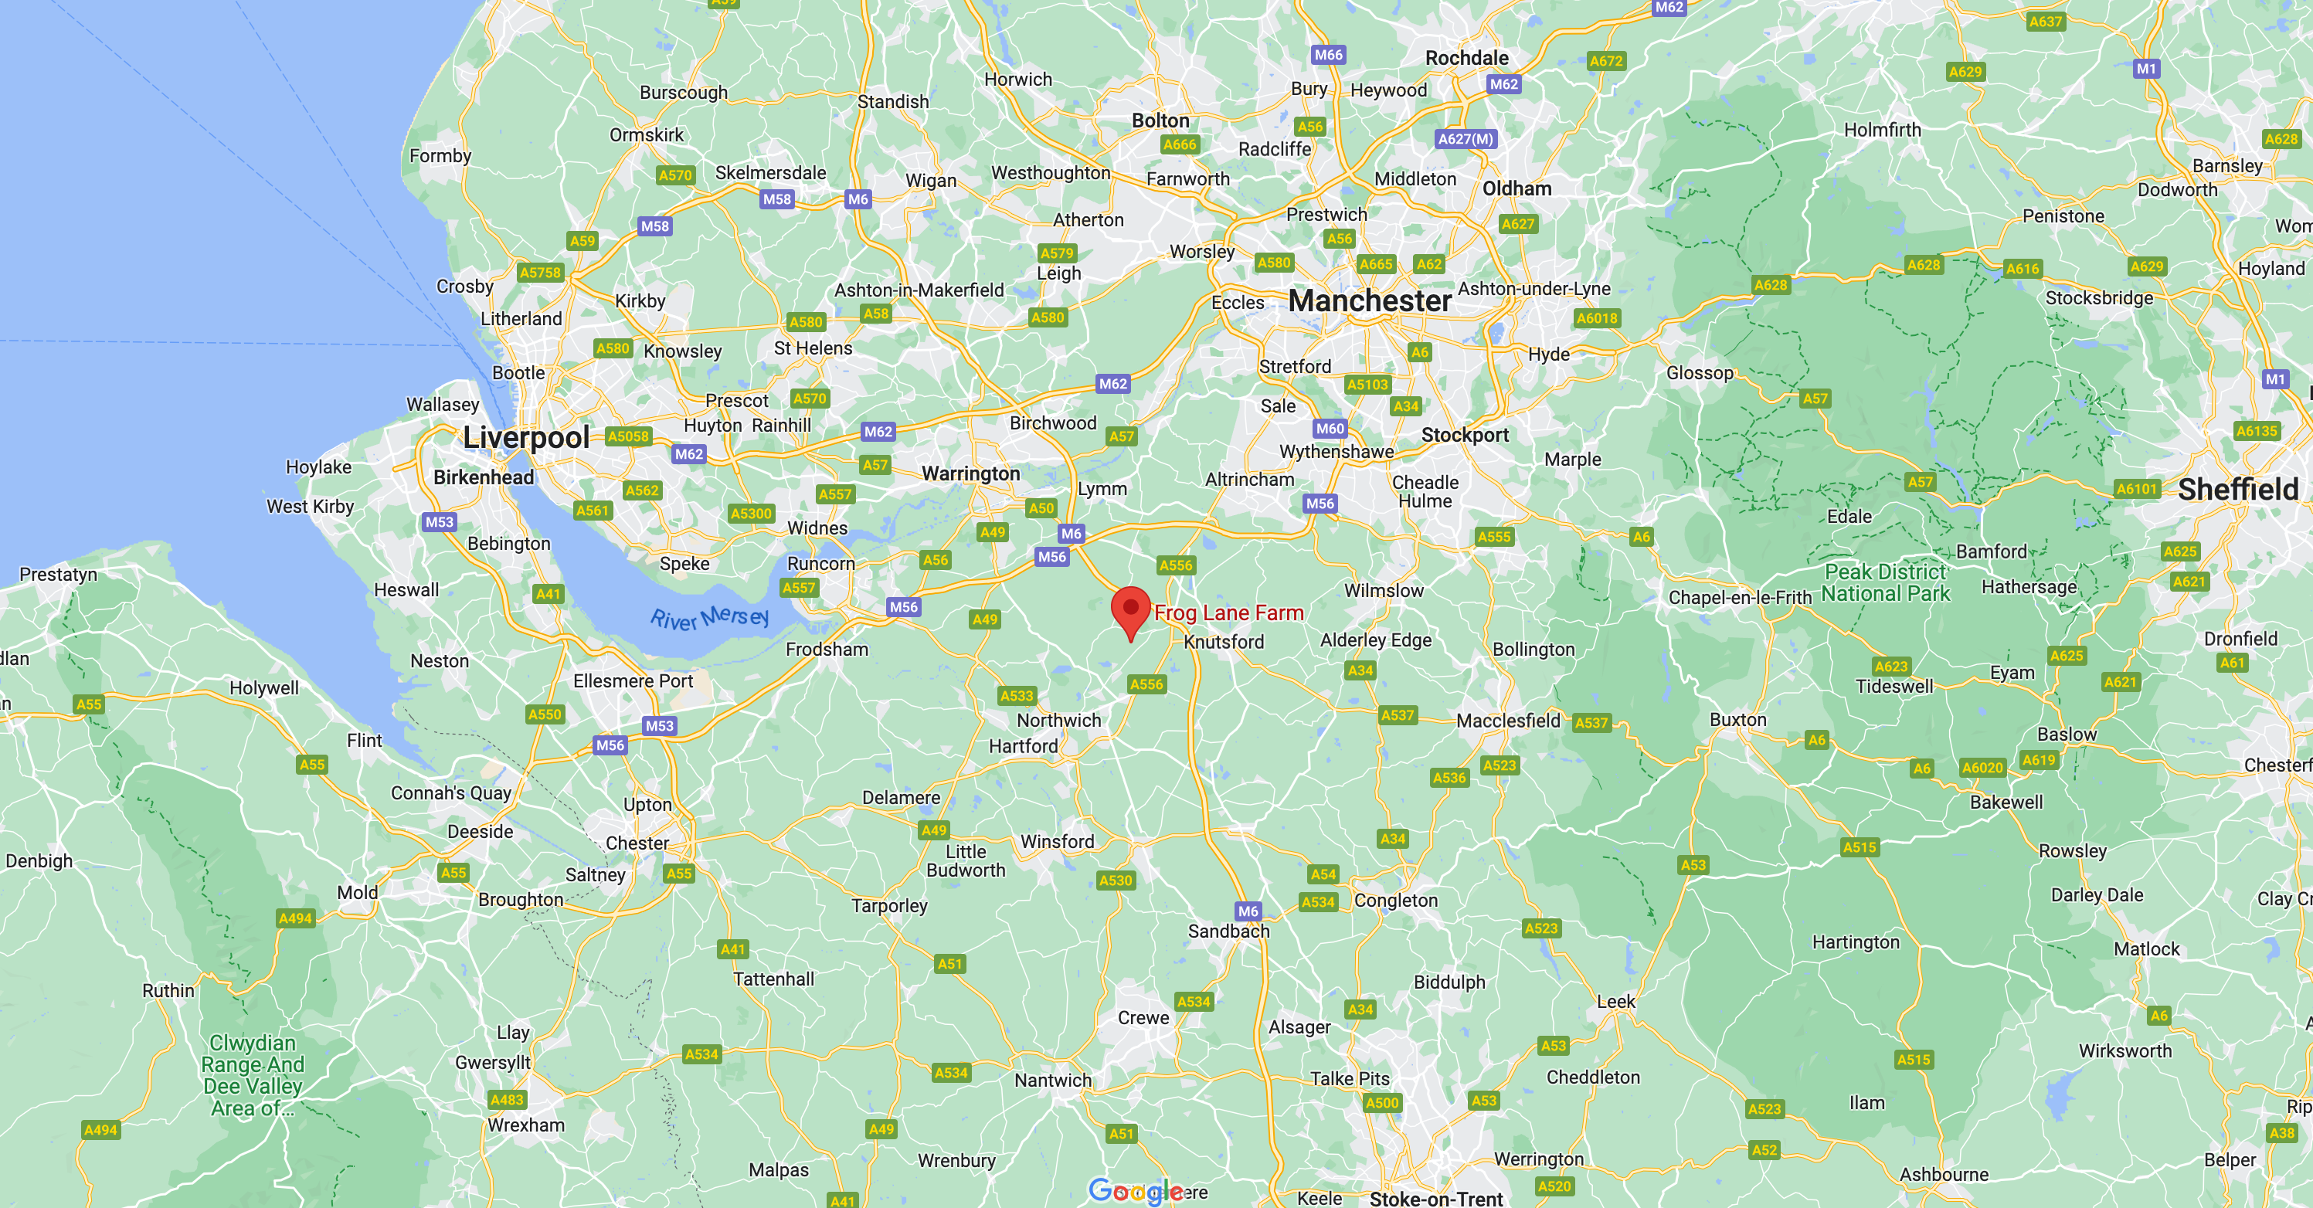Image resolution: width=2313 pixels, height=1208 pixels.
Task: Click the M60 motorway shield near Sale
Action: (x=1330, y=428)
